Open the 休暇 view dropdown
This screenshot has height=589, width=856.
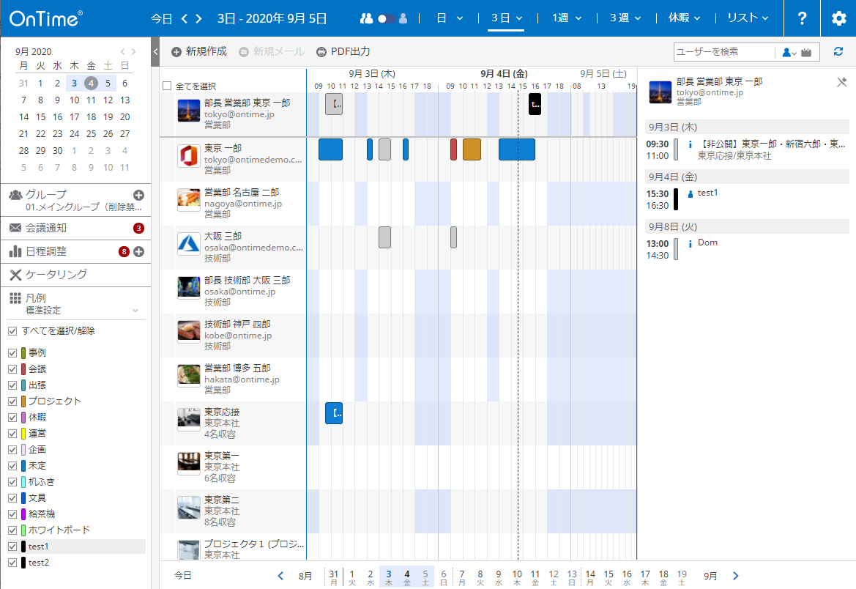click(x=684, y=18)
